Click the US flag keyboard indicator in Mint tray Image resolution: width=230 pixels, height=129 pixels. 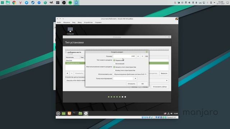165,114
